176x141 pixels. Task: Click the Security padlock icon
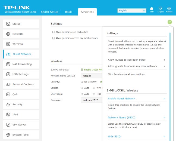pos(8,105)
